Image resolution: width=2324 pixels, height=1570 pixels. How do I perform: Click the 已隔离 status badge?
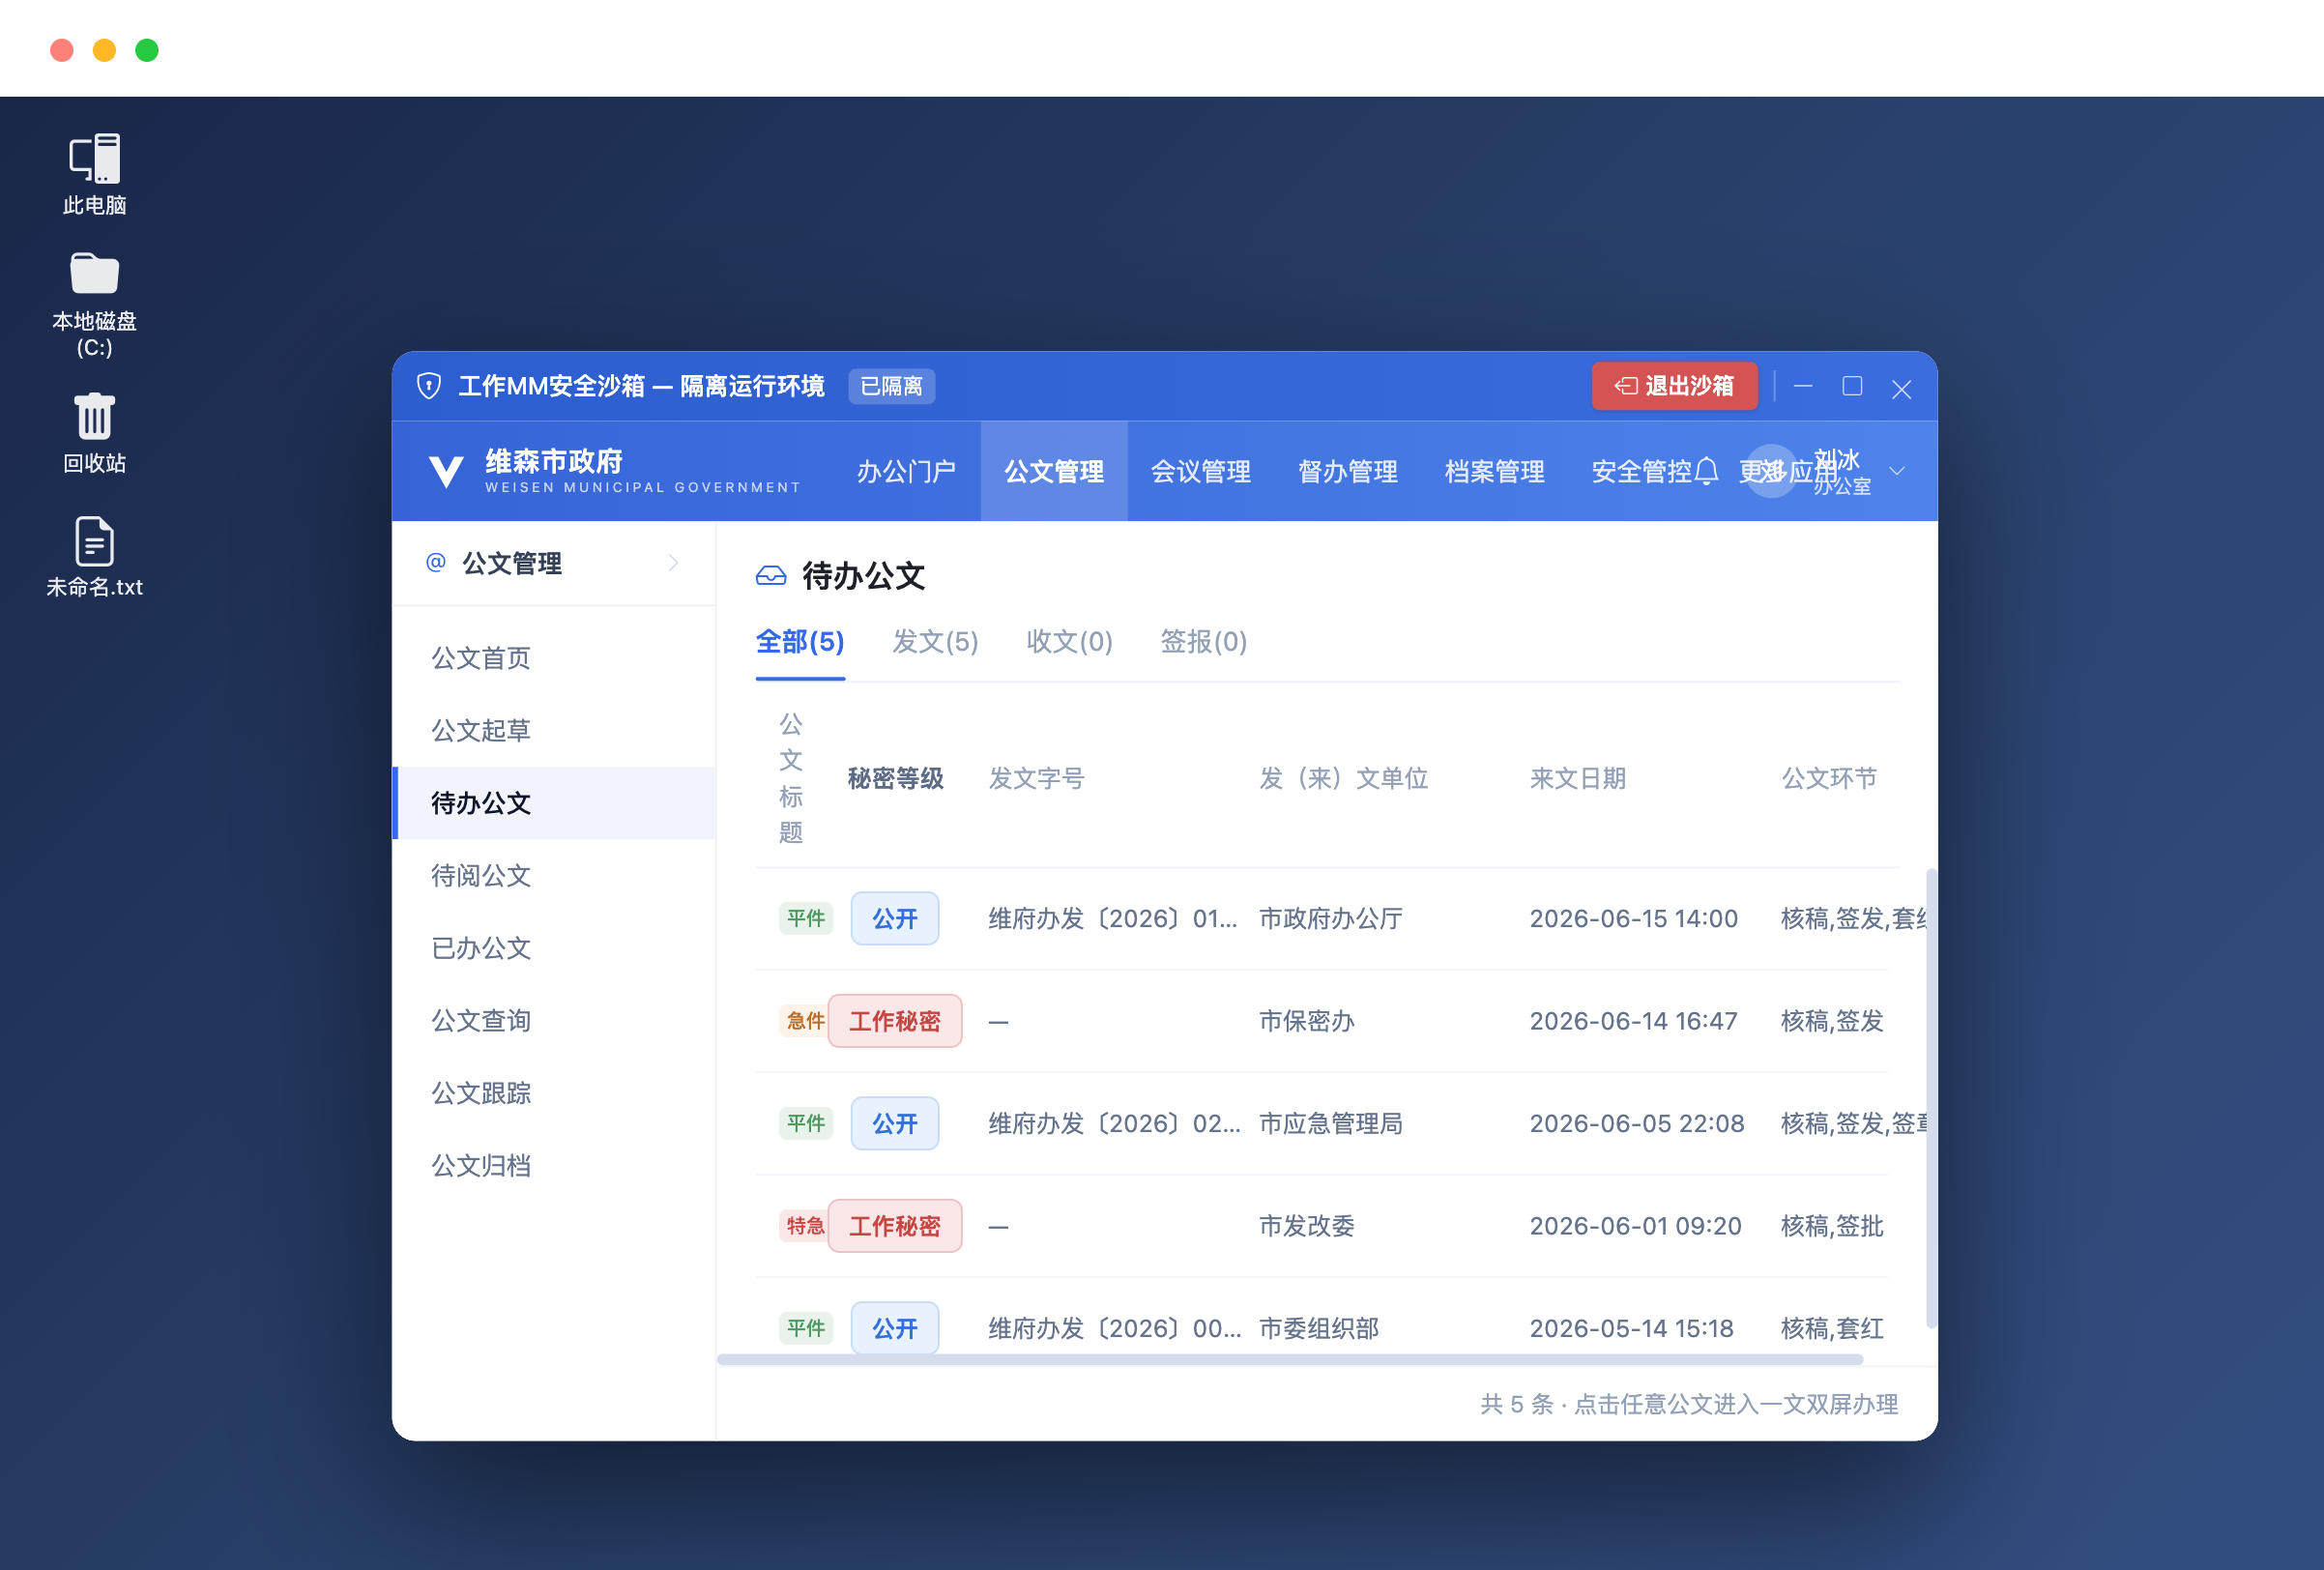[x=891, y=386]
